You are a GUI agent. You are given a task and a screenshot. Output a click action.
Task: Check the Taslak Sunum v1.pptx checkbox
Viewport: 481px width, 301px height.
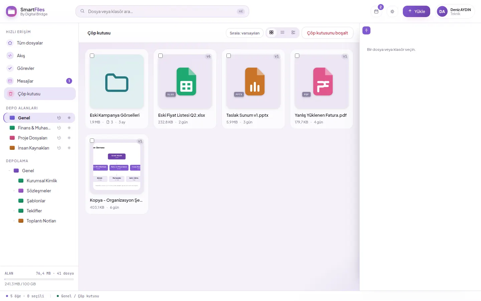point(229,56)
